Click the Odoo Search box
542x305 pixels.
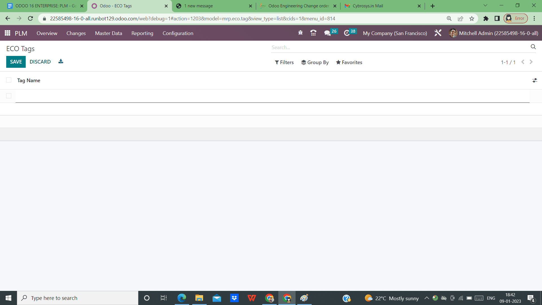(400, 47)
